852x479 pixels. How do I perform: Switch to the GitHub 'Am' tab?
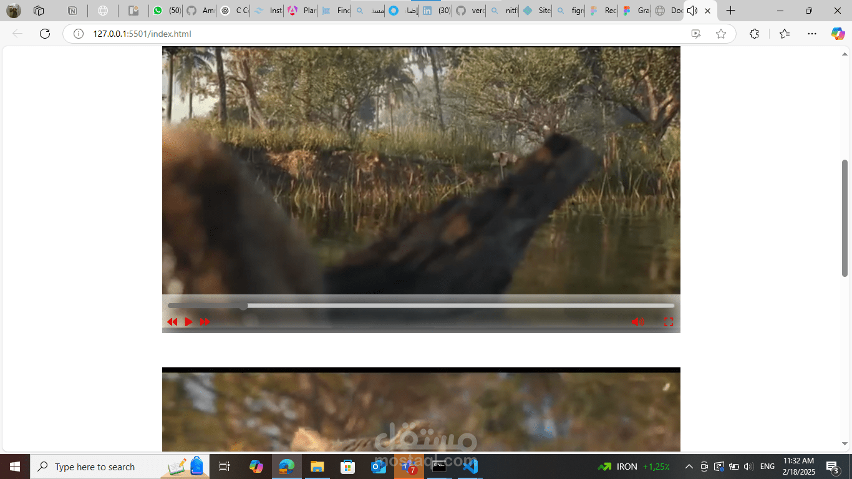(x=201, y=11)
